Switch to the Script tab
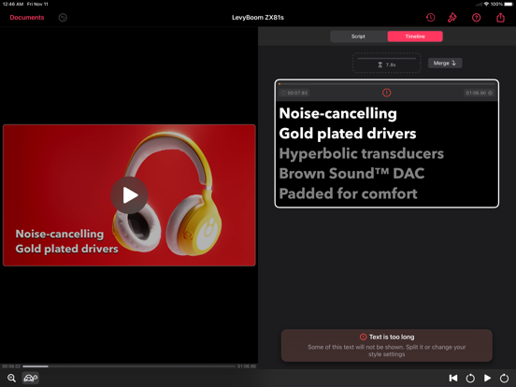The width and height of the screenshot is (516, 387). tap(358, 36)
